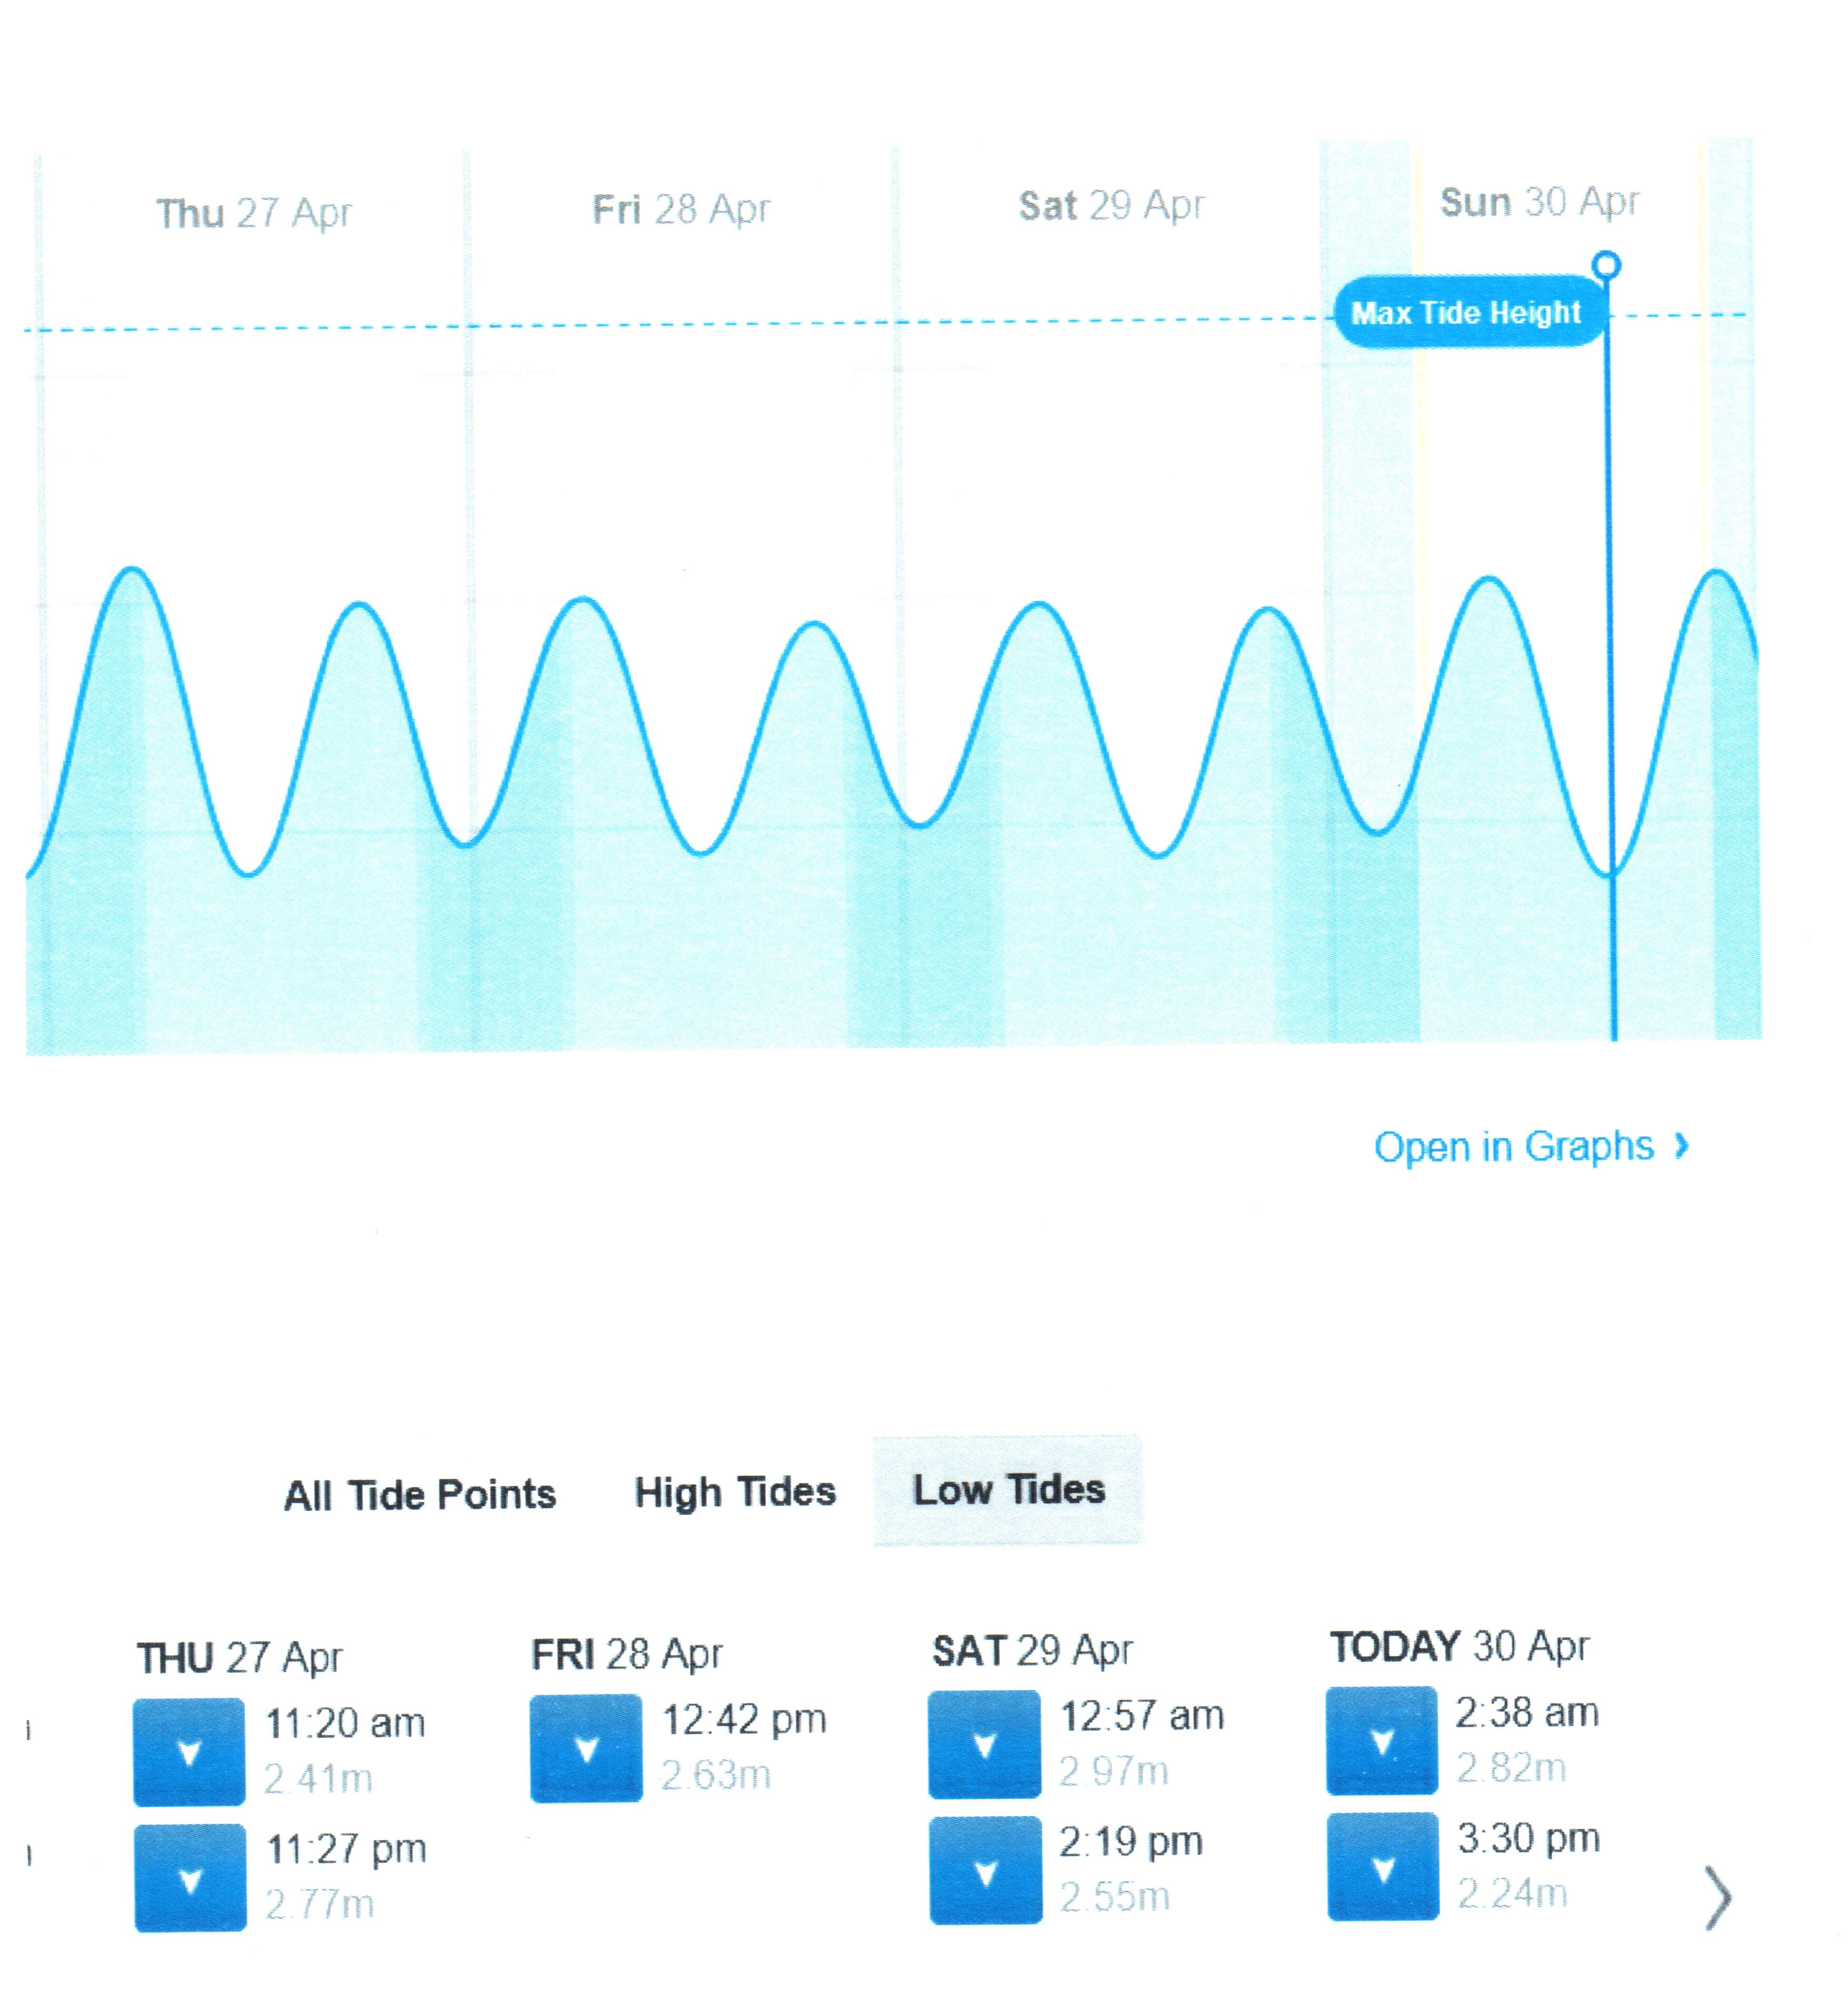Click low tide icon for Thursday 11:27 pm
The height and width of the screenshot is (2009, 1848).
click(x=190, y=1877)
